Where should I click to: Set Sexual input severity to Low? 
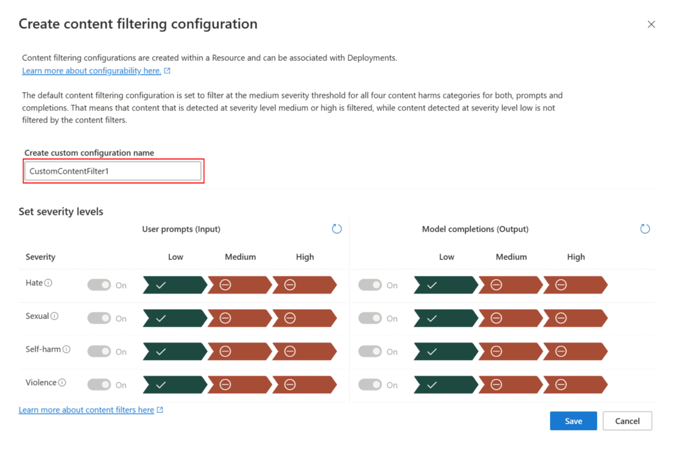click(x=175, y=318)
